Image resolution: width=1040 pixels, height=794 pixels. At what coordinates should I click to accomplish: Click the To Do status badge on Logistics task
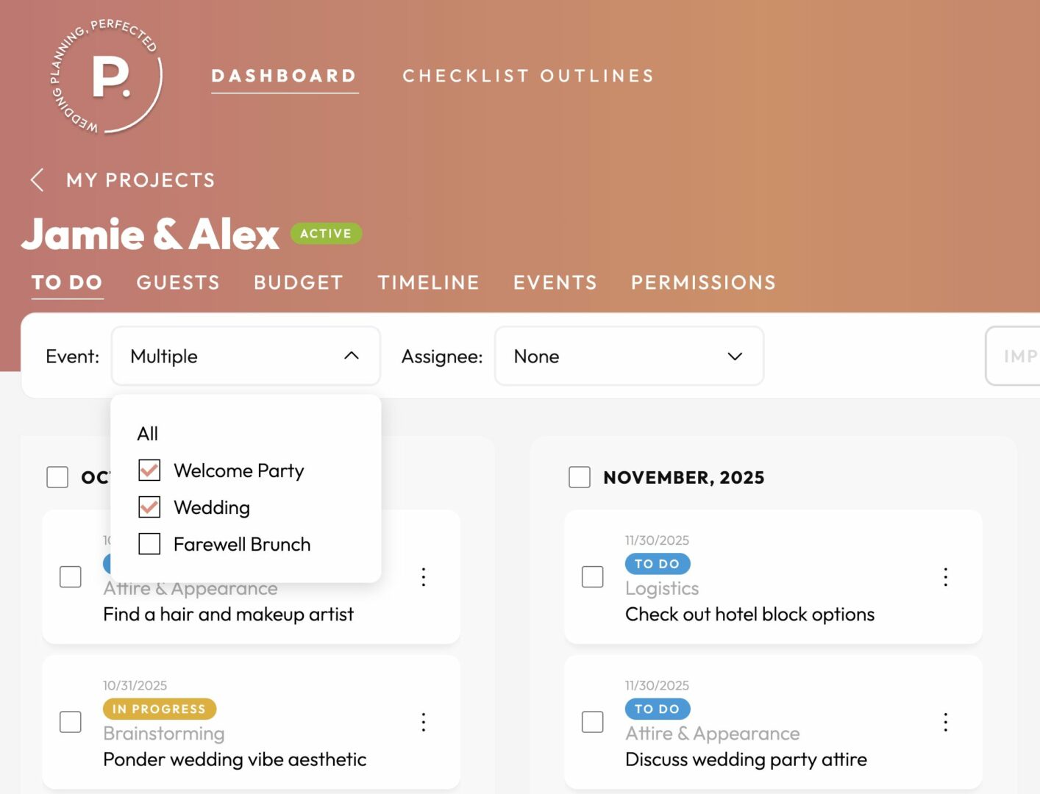click(658, 564)
